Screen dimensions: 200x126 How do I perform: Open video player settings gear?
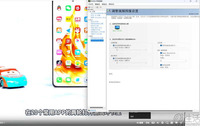[162, 123]
